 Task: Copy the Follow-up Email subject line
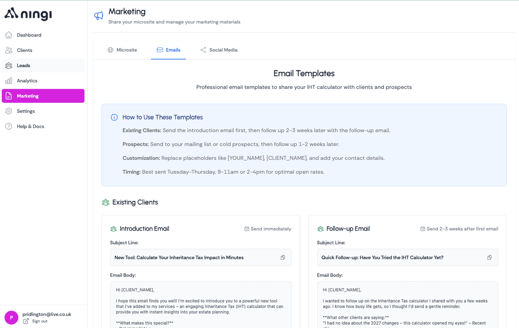490,257
